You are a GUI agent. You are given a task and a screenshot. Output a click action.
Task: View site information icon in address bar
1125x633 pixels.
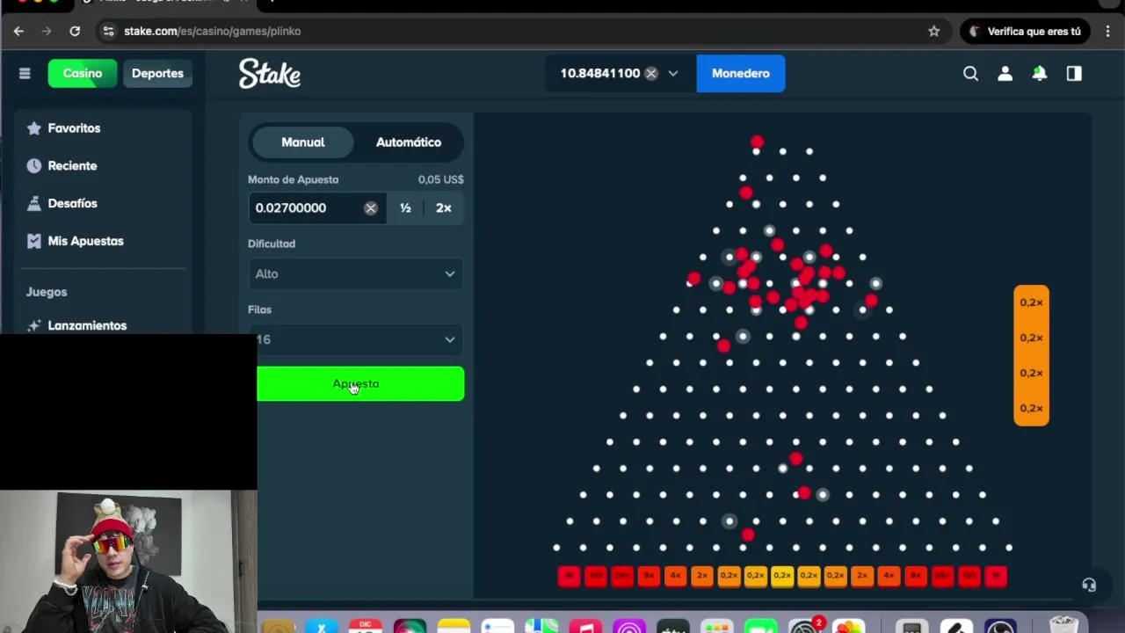point(108,31)
